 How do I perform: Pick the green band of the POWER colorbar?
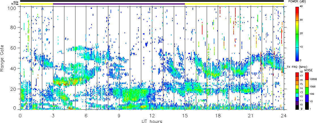point(297,41)
